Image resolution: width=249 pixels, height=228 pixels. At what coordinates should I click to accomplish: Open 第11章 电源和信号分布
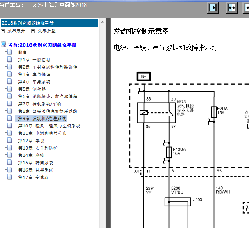pyautogui.click(x=42, y=133)
